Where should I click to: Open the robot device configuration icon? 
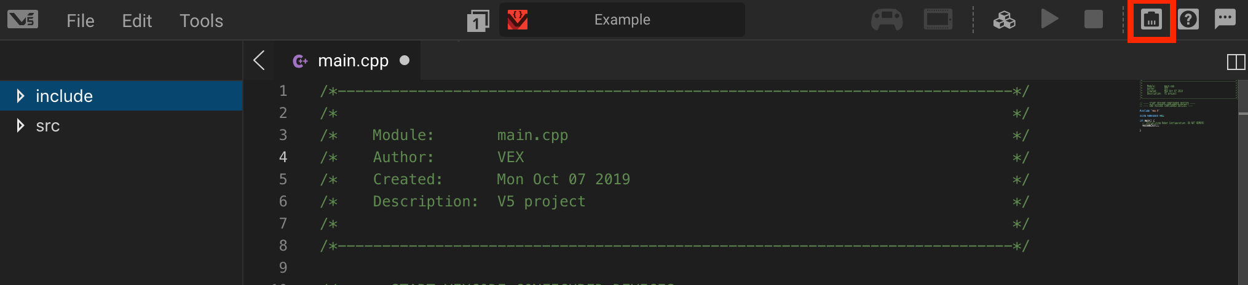pos(1151,20)
